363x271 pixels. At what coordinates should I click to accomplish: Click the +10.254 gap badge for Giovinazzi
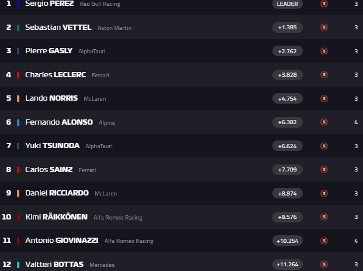[x=287, y=241]
